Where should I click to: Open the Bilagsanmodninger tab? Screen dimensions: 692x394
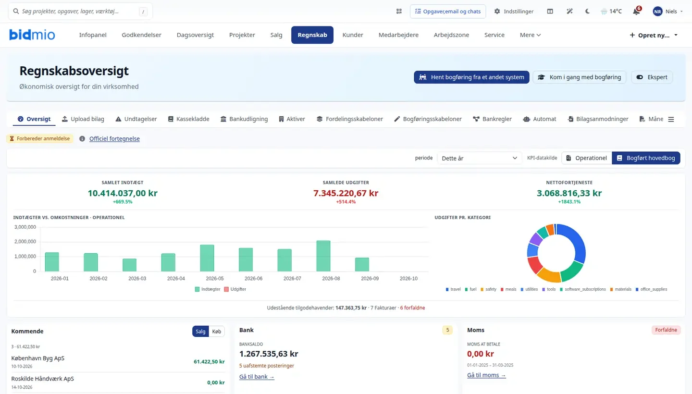[x=597, y=119]
